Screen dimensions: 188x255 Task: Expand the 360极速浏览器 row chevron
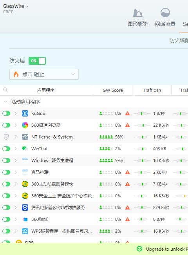tap(16, 125)
